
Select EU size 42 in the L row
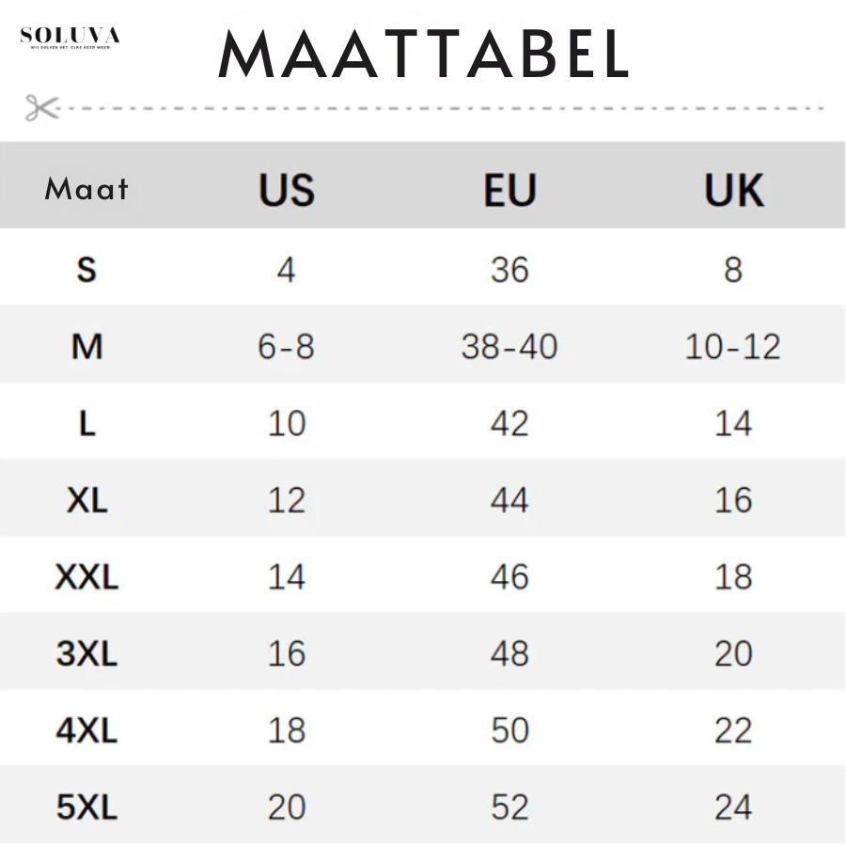tap(509, 424)
